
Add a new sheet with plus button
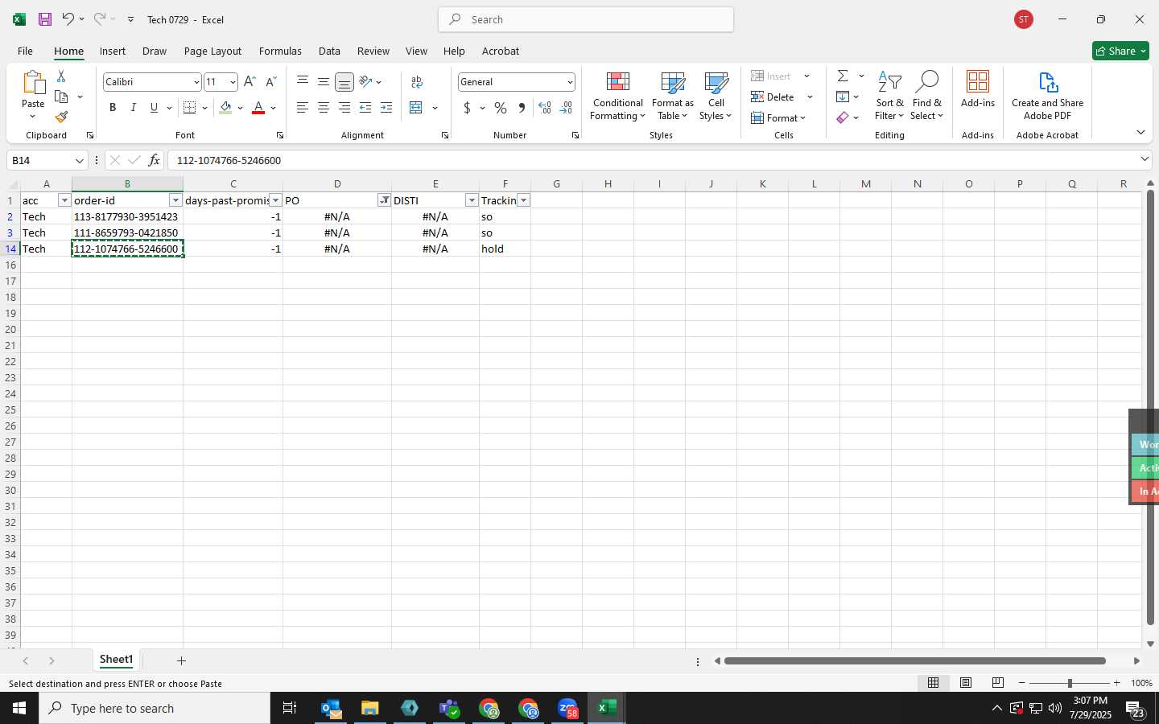(x=182, y=660)
